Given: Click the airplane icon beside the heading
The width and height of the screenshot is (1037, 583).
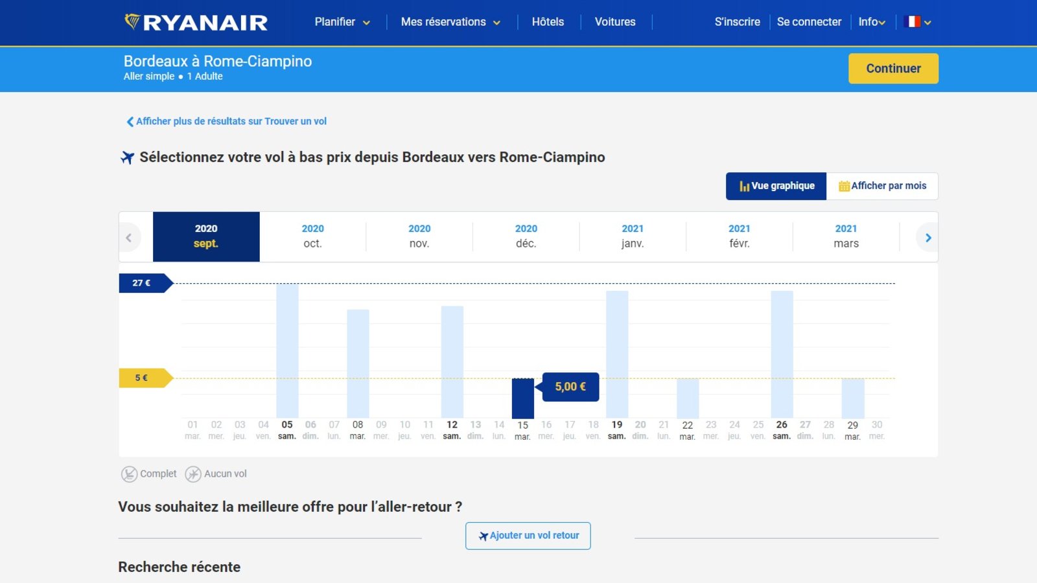Looking at the screenshot, I should (128, 157).
